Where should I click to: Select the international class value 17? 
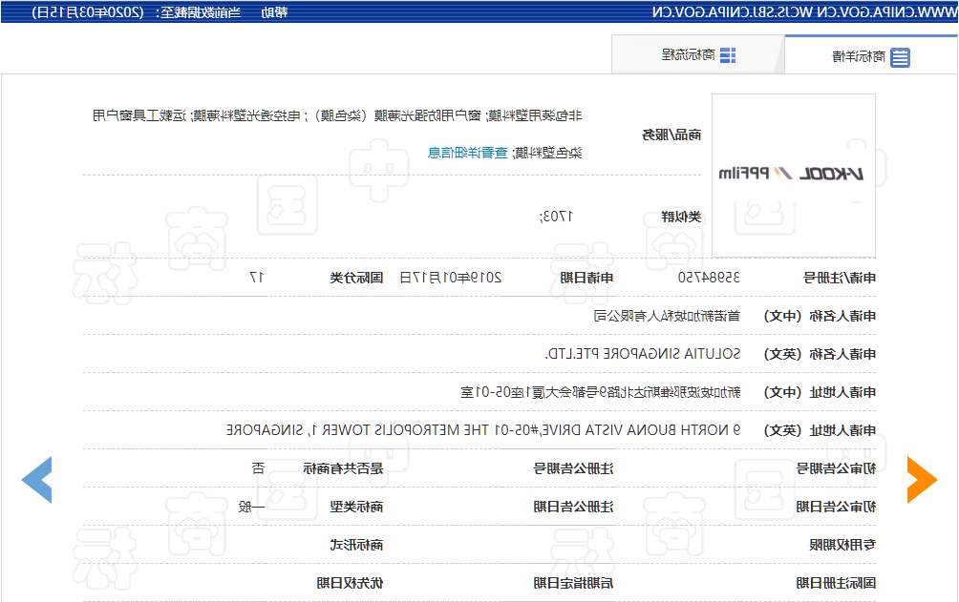pyautogui.click(x=257, y=278)
